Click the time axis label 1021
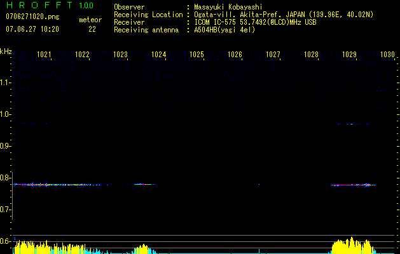Viewport: 400px width, 254px height. [44, 55]
